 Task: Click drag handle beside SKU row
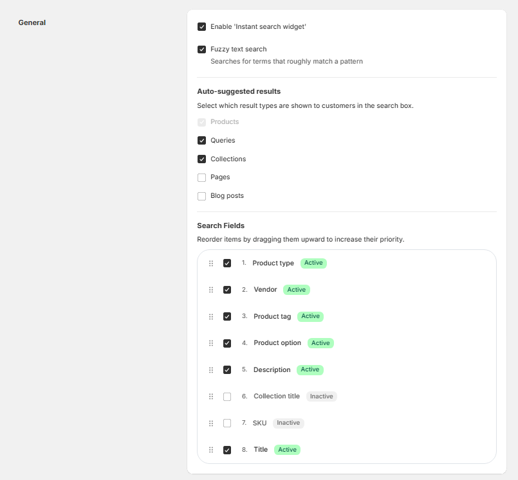[211, 423]
